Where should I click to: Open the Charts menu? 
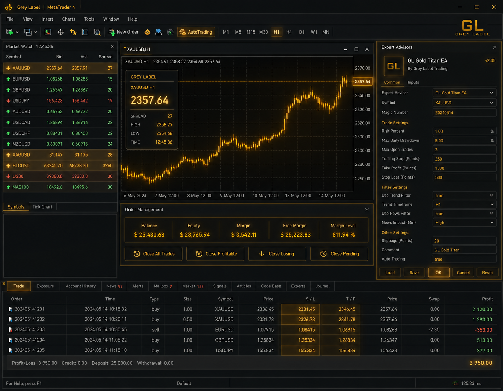point(69,19)
